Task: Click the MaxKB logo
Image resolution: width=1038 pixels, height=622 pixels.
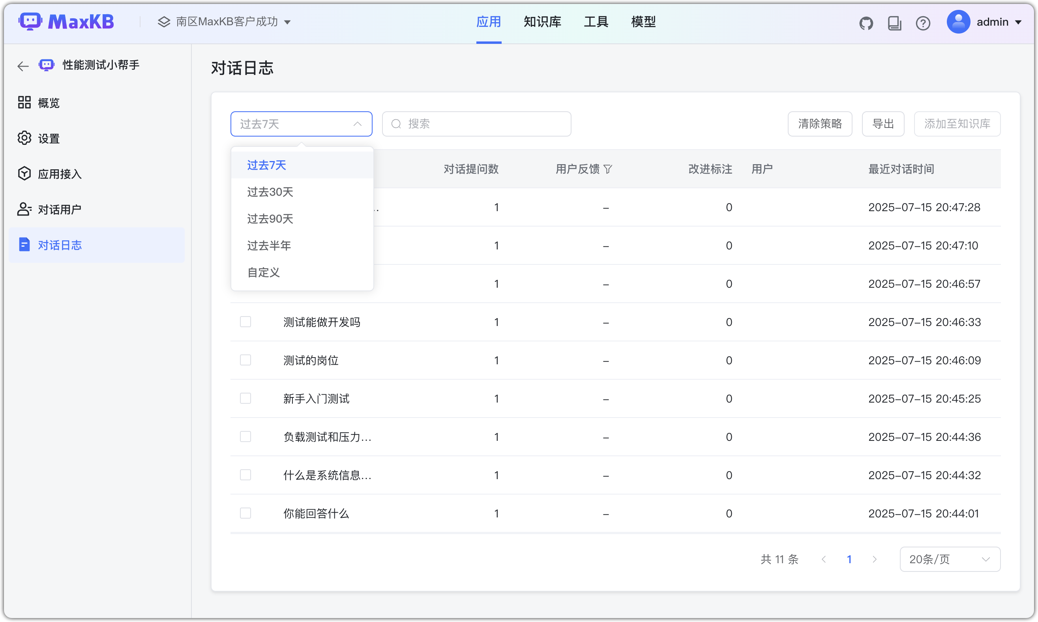Action: [x=66, y=21]
